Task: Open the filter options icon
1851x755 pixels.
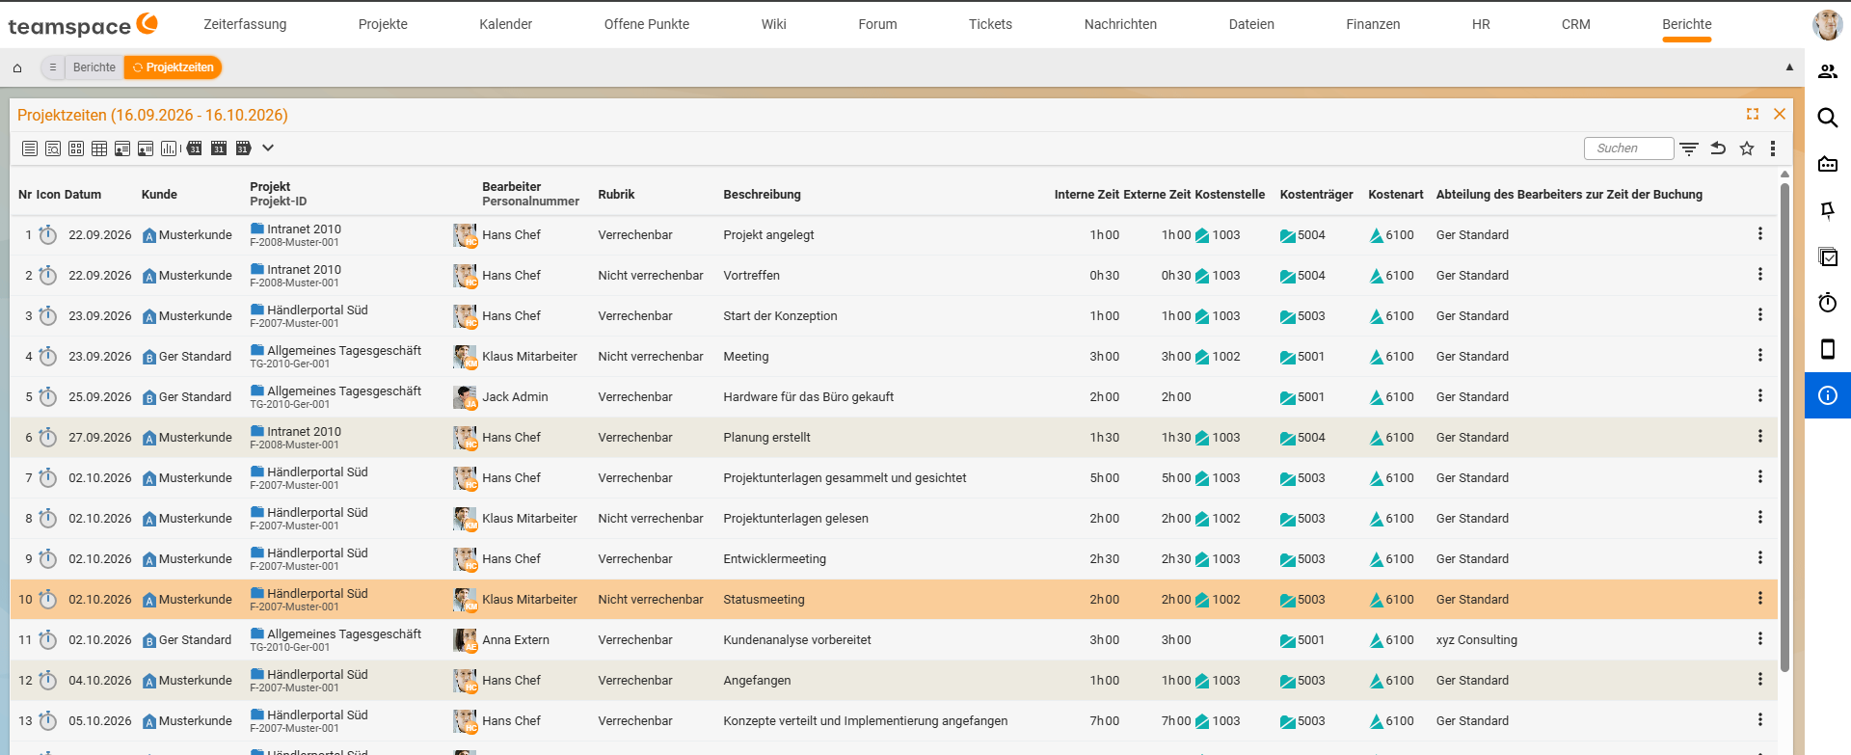Action: [1689, 148]
